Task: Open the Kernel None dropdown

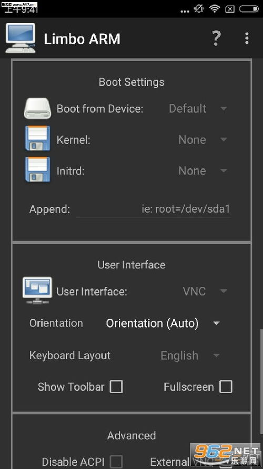Action: 203,140
